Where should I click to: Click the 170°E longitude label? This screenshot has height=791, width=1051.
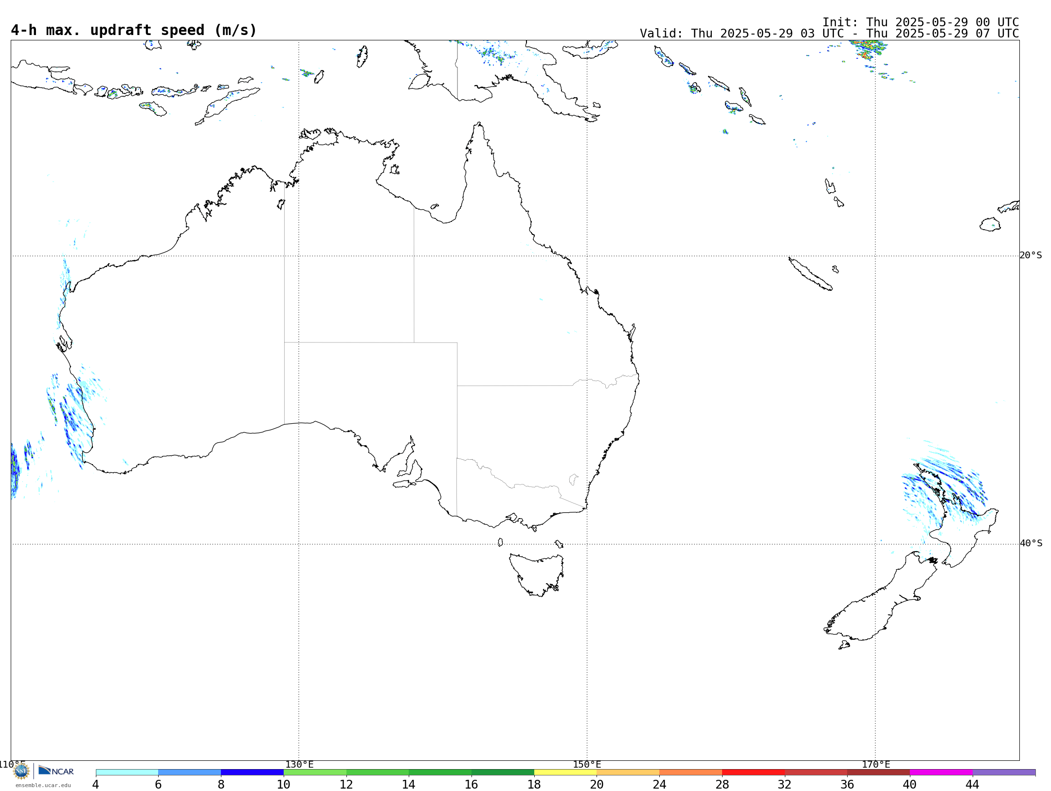click(x=876, y=765)
